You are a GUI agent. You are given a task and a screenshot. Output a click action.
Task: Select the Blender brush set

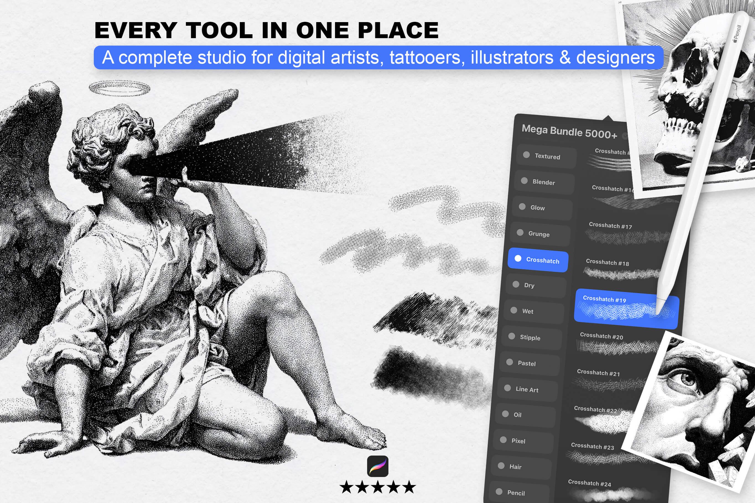pos(544,182)
